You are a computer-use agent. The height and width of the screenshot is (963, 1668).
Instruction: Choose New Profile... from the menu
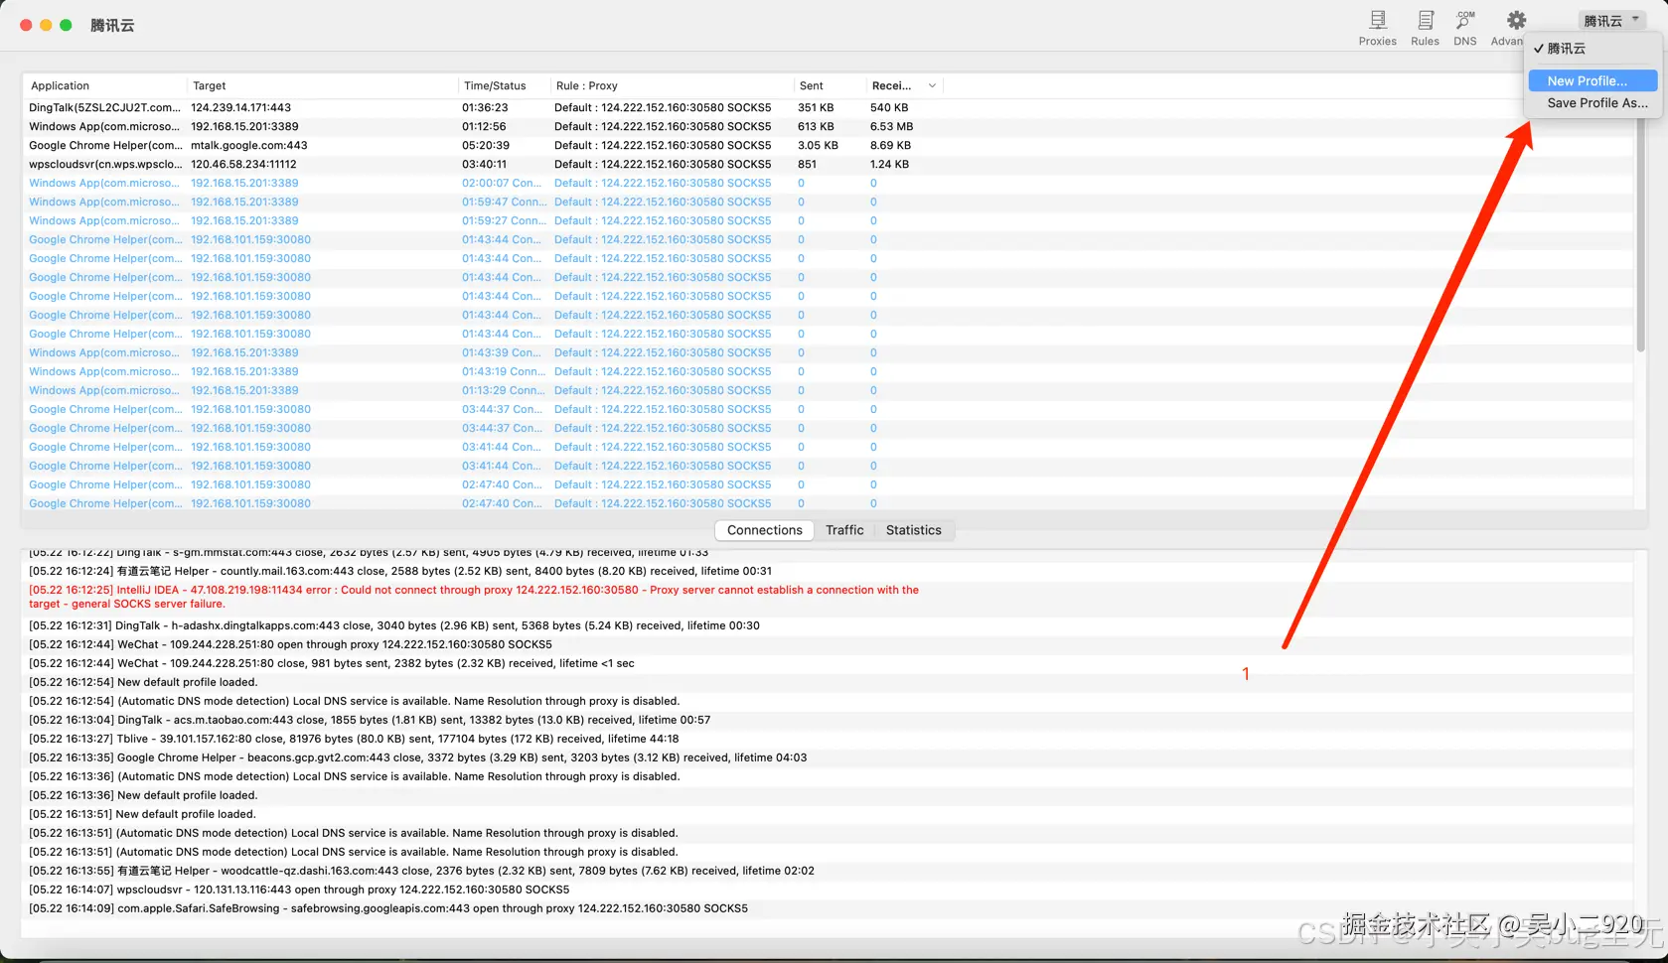click(x=1592, y=80)
